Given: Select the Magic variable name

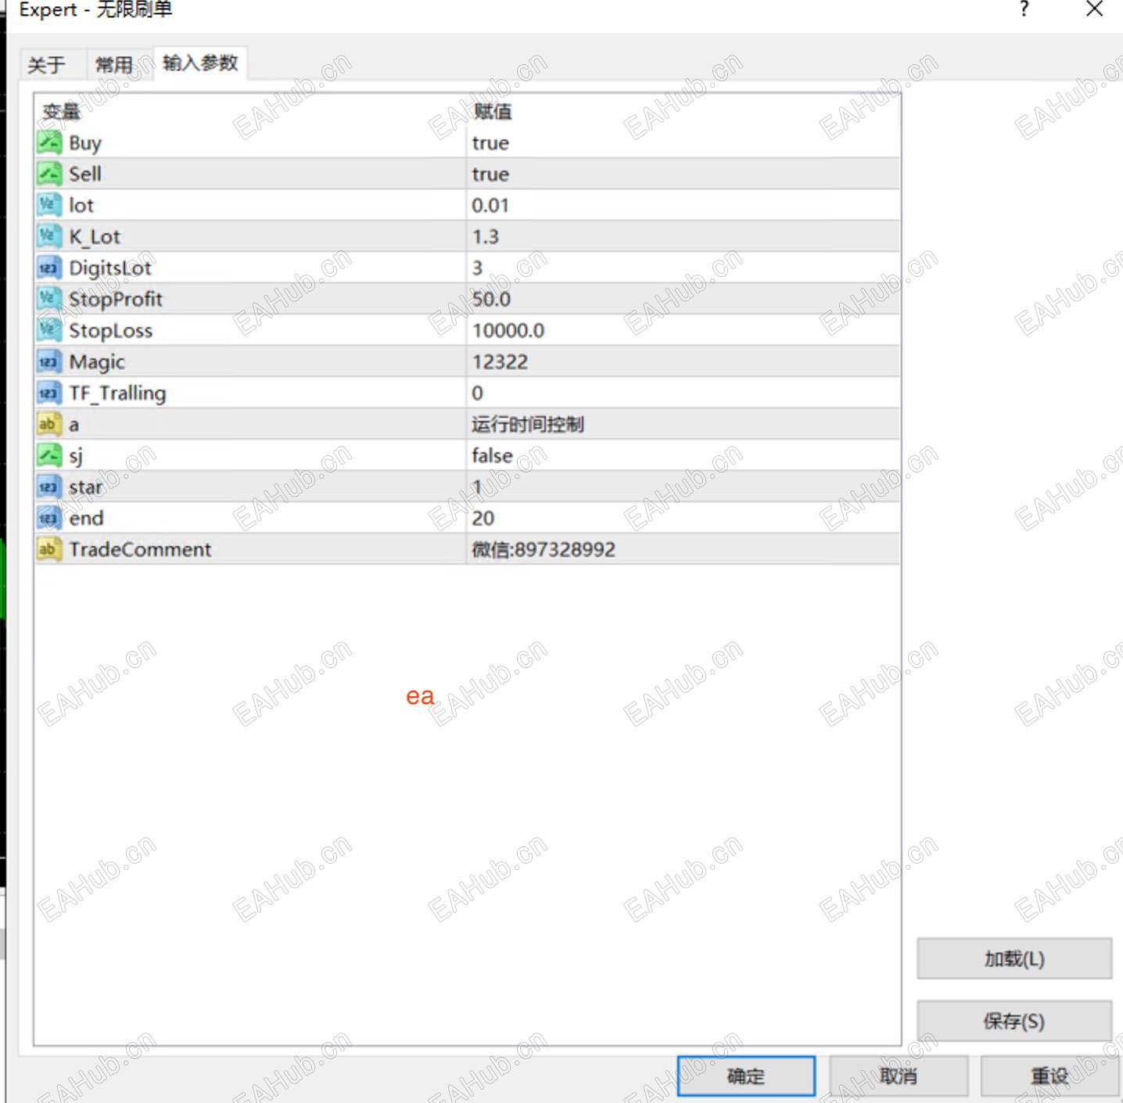Looking at the screenshot, I should tap(97, 362).
